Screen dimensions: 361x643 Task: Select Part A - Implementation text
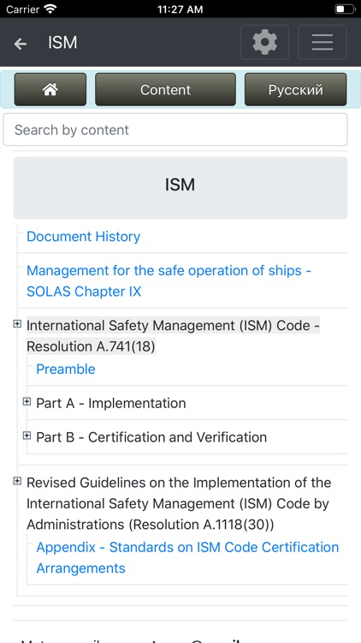click(111, 403)
